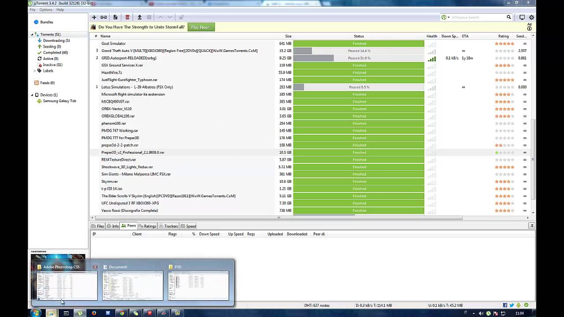Expand the Labels tree node
564x317 pixels.
[35, 71]
